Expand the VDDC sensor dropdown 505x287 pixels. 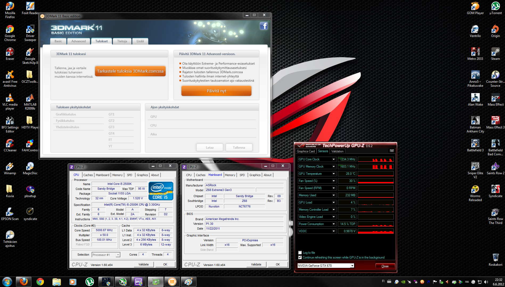point(334,231)
